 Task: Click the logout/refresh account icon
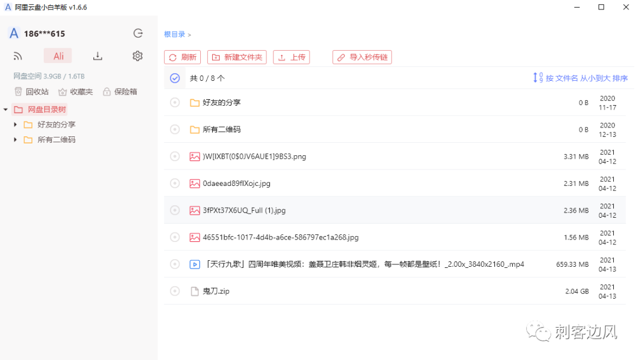click(138, 33)
